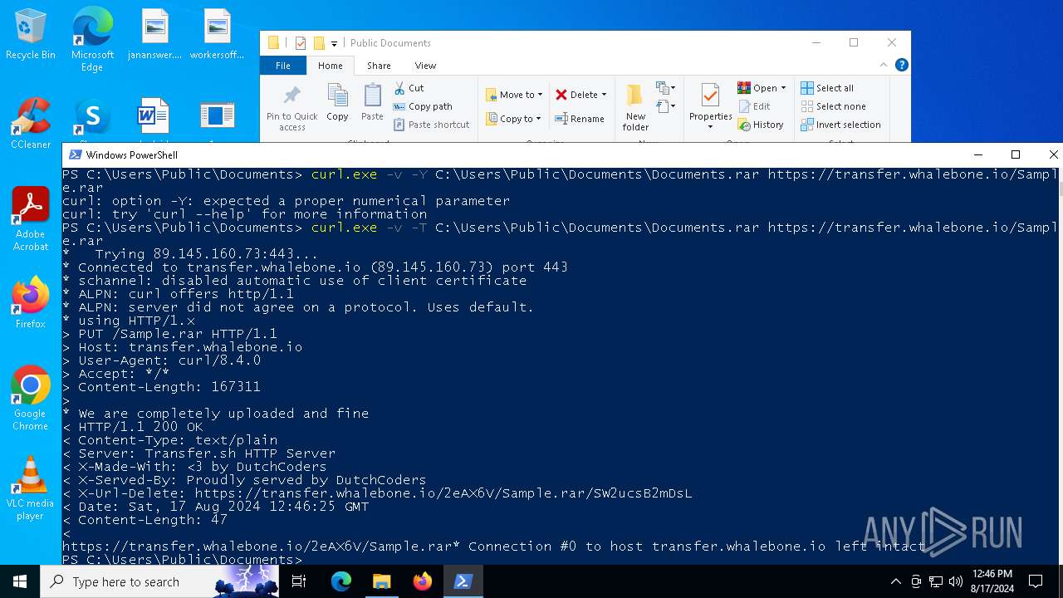Viewport: 1063px width, 598px height.
Task: Open Customize Quick Access Toolbar dropdown
Action: tap(334, 44)
